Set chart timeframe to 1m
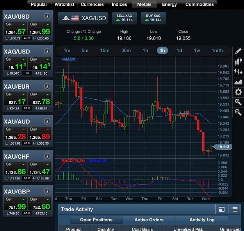 tap(67, 50)
